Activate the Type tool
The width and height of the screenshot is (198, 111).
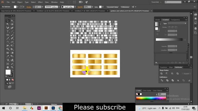coord(8,31)
